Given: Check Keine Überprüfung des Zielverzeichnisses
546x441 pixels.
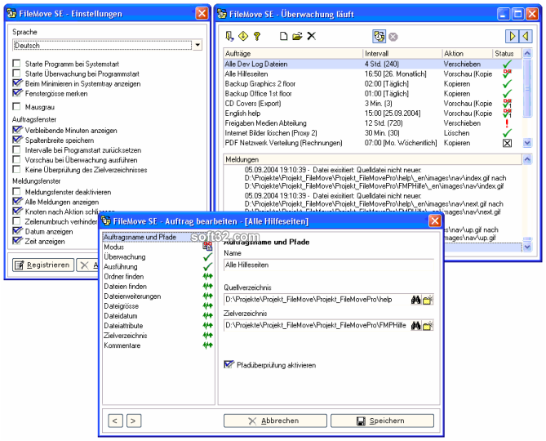Looking at the screenshot, I should [16, 169].
